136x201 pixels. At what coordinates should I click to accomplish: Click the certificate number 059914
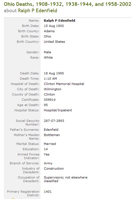tap(50, 100)
